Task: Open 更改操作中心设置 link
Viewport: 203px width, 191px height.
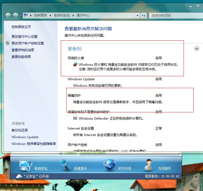Action: tap(24, 36)
